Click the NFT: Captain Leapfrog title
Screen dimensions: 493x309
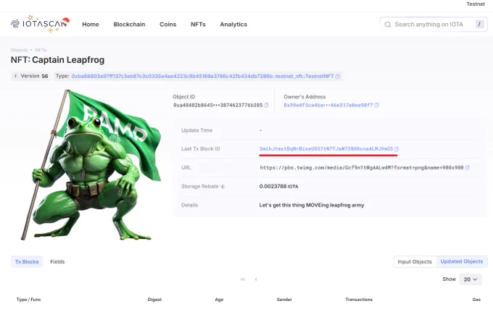pyautogui.click(x=57, y=60)
